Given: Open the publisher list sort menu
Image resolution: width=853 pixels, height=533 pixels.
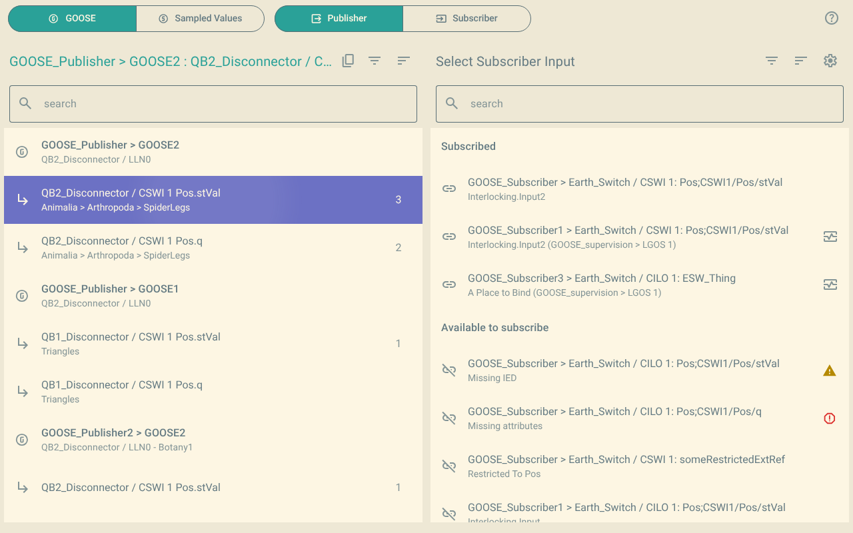Looking at the screenshot, I should pyautogui.click(x=403, y=61).
